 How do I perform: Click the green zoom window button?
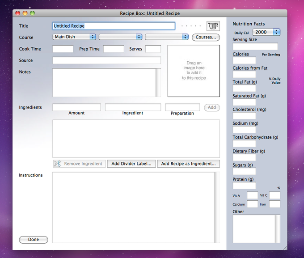coord(32,13)
